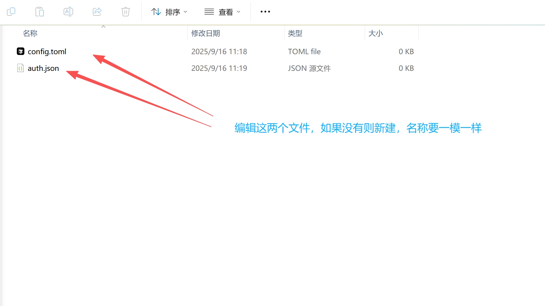Click the Delete (trash) icon

(125, 12)
